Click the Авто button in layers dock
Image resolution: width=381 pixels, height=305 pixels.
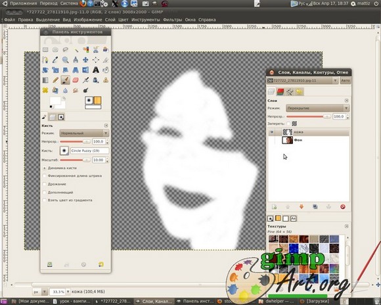tap(346, 80)
